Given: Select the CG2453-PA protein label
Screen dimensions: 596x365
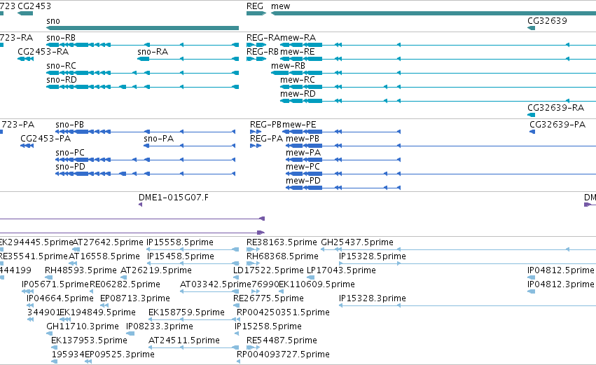Looking at the screenshot, I should (46, 139).
